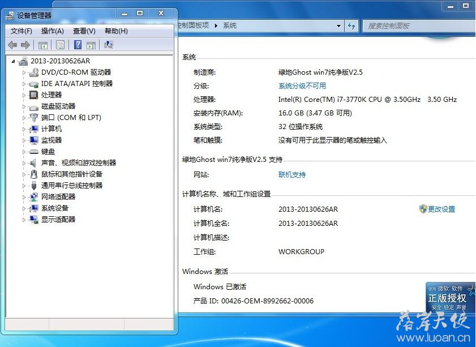Screen dimensions: 476x347
Task: Expand the 声音、视频和游戏控制器 category
Action: point(24,163)
